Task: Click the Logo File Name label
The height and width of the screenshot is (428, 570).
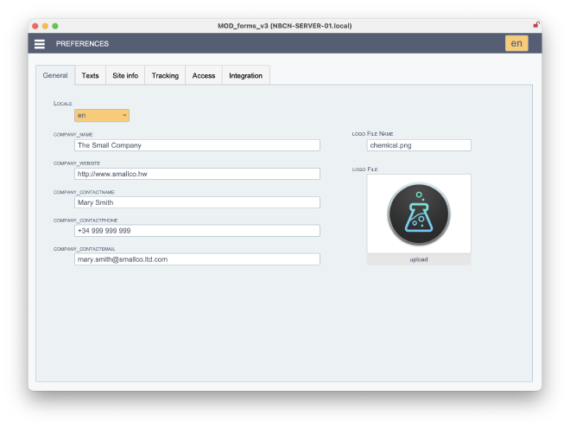Action: [372, 133]
